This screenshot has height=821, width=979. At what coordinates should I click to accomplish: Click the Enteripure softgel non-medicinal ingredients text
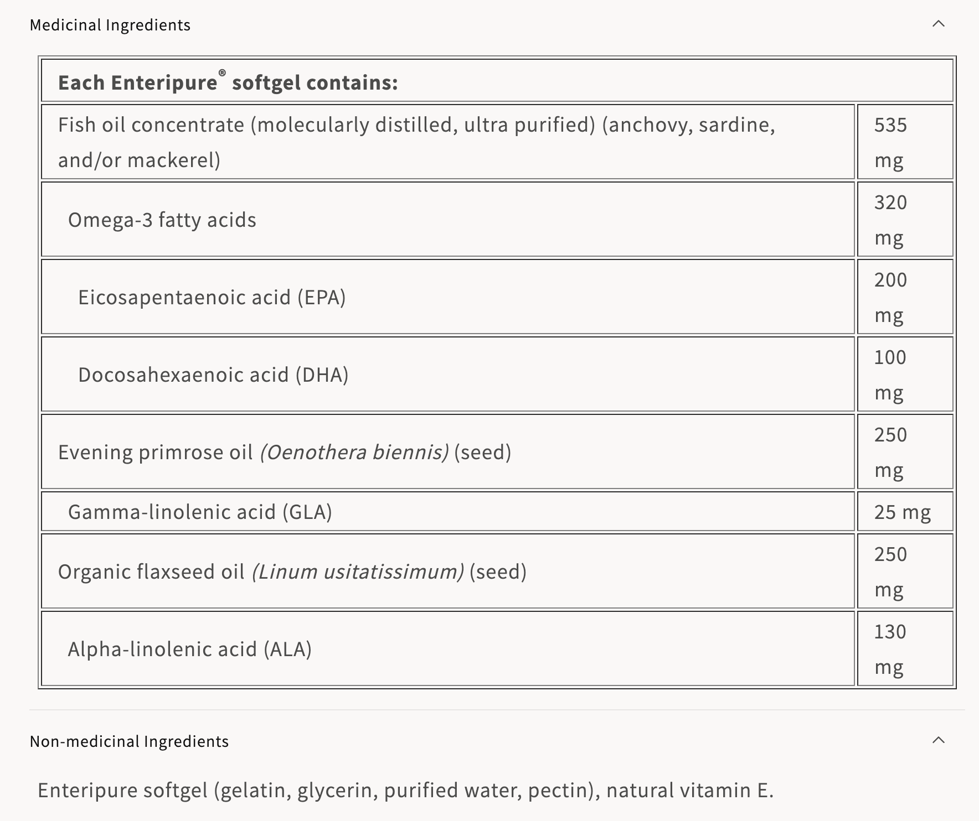405,790
